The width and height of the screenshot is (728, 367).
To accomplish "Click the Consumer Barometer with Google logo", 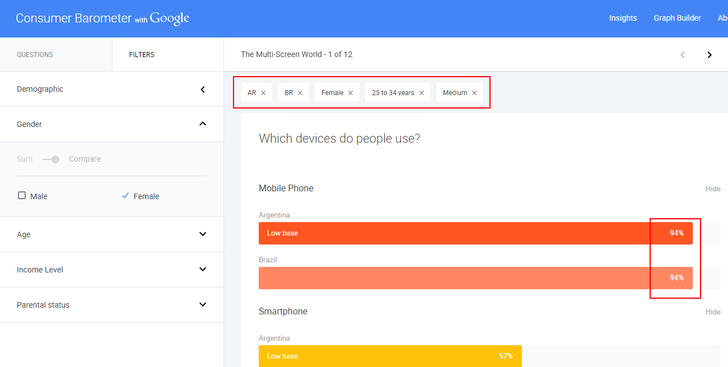I will 102,18.
